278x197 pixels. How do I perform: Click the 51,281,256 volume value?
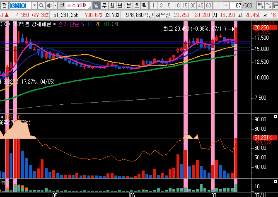66,15
